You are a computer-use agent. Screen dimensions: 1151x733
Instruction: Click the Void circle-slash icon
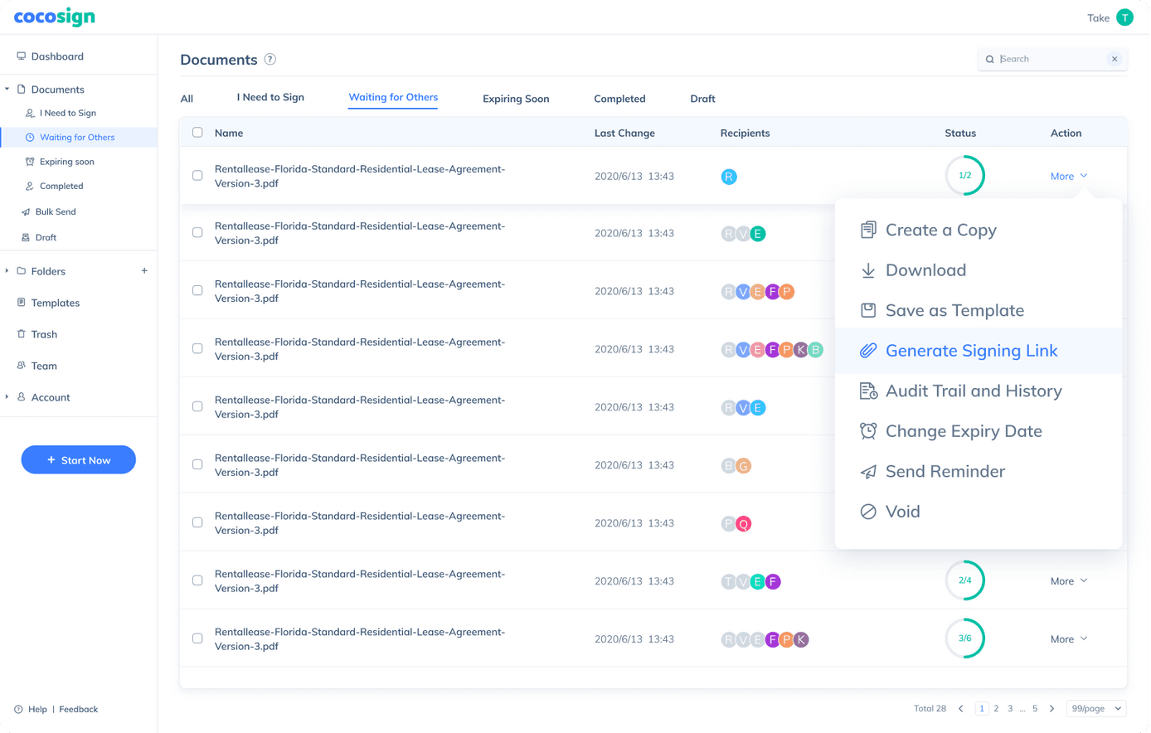868,512
